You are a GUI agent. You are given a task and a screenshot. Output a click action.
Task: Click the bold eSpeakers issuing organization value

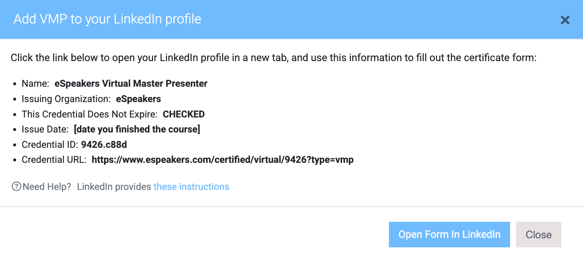coord(138,99)
